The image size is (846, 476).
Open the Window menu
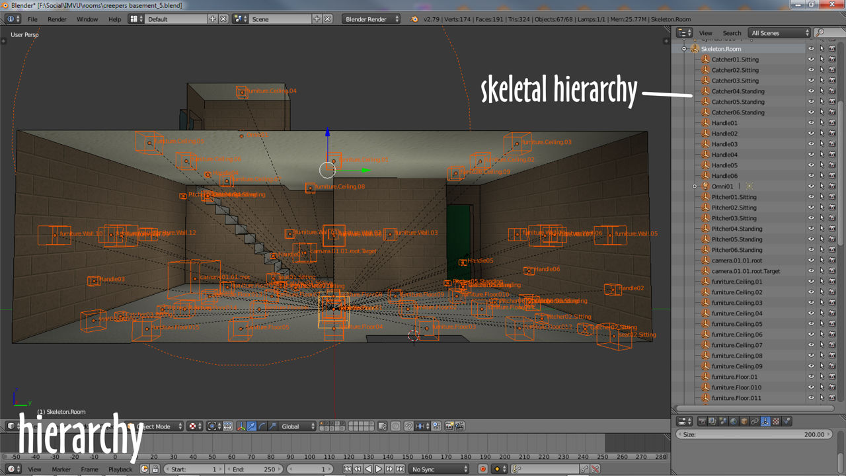click(87, 19)
